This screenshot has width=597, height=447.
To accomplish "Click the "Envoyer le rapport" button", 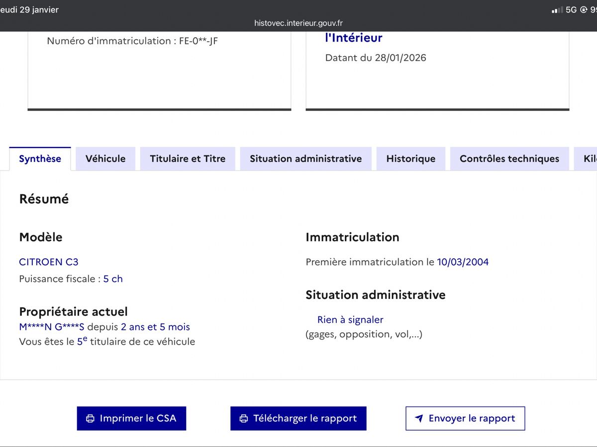I will [x=465, y=418].
